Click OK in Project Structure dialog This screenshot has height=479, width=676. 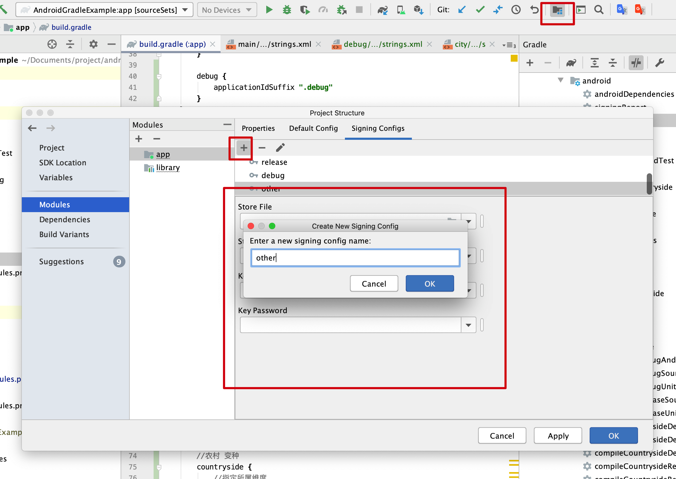pyautogui.click(x=614, y=435)
